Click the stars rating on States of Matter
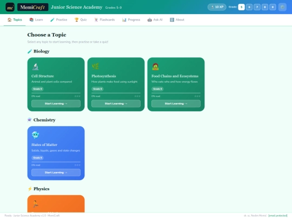The height and width of the screenshot is (219, 292). (x=77, y=165)
